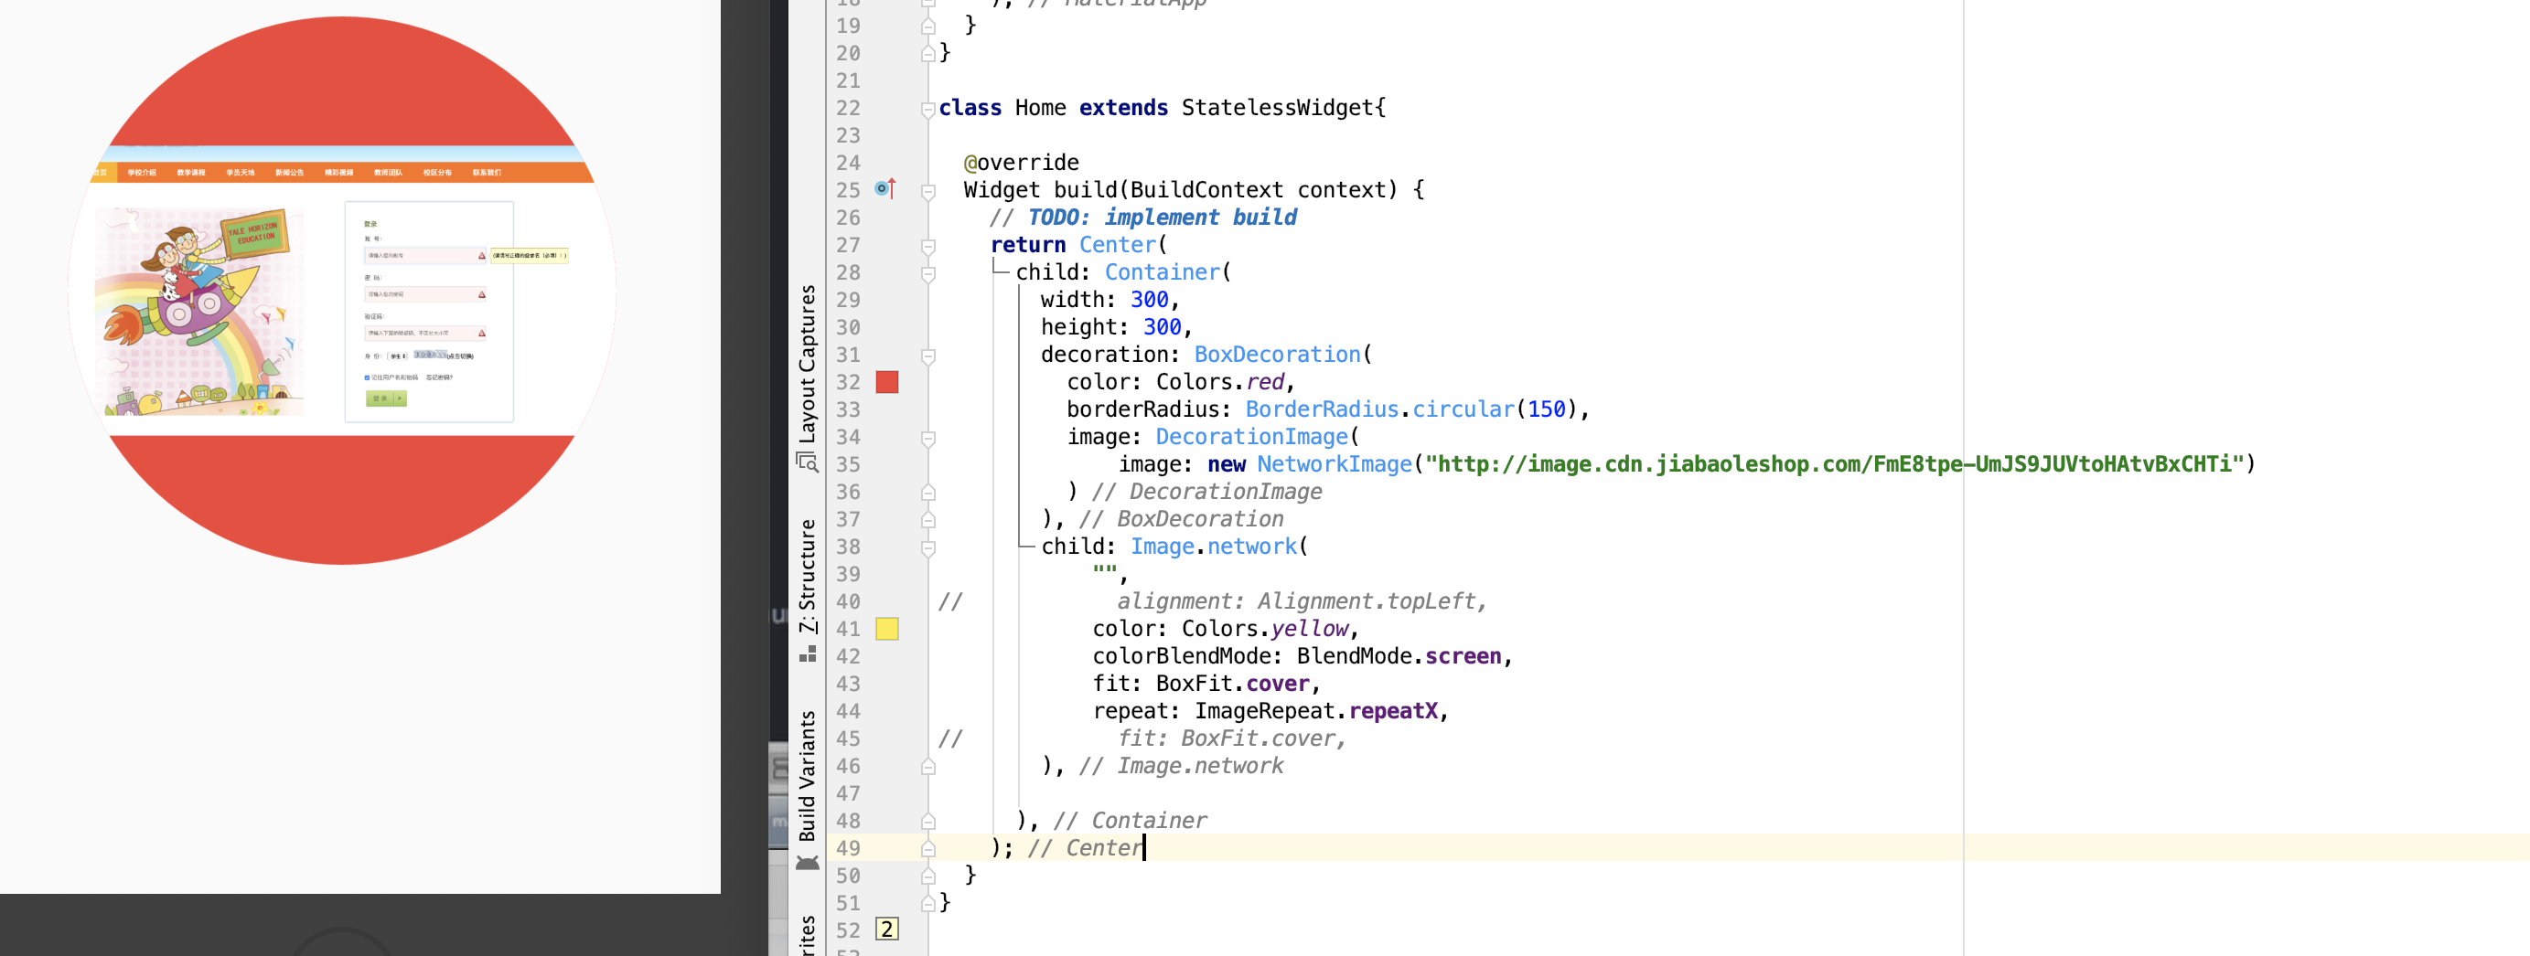Click the yellow '2' badge on line 52
The image size is (2530, 956).
click(x=887, y=929)
